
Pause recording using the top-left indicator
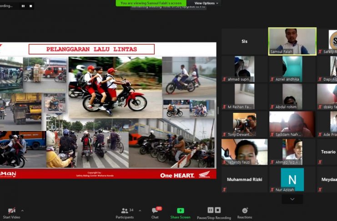(x=24, y=6)
